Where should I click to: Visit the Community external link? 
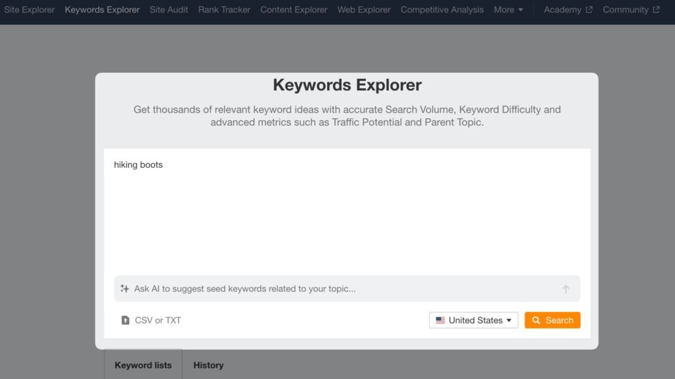[631, 9]
